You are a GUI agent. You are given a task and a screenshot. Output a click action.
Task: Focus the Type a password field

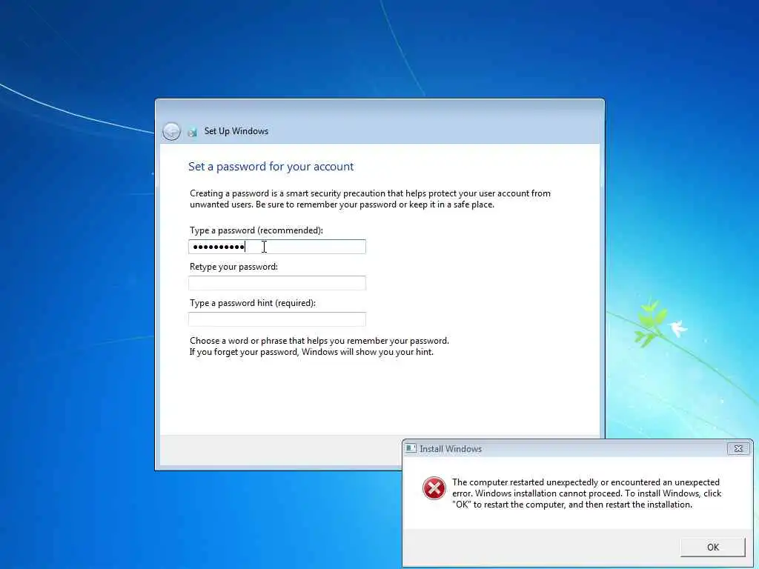click(277, 247)
